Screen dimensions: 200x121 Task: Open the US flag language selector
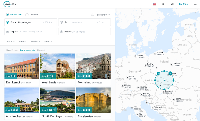[154, 4]
